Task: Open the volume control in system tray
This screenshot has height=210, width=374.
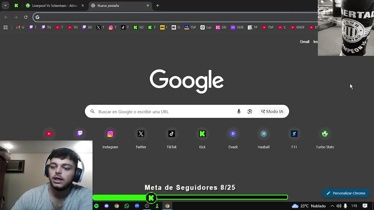Action: [x=339, y=206]
